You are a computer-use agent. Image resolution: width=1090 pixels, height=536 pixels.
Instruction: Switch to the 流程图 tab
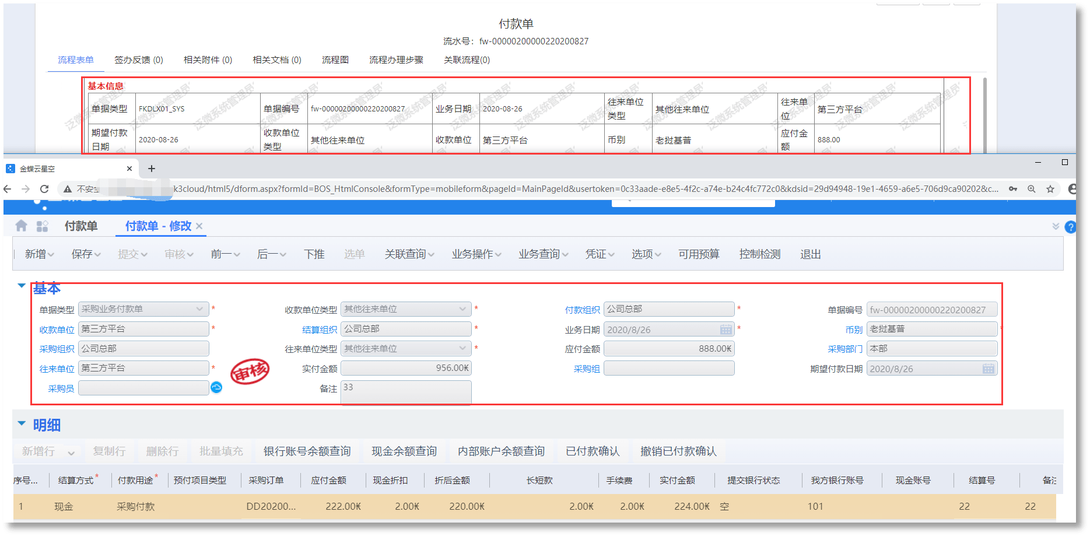click(335, 59)
